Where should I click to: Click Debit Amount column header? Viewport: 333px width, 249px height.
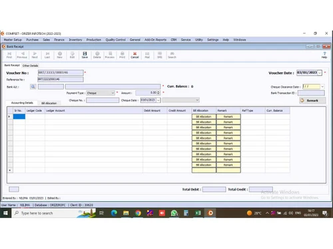(x=155, y=110)
